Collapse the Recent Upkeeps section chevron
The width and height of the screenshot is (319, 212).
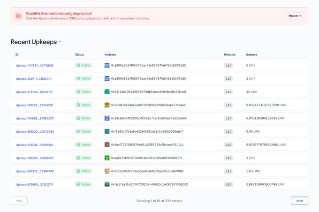pyautogui.click(x=60, y=42)
